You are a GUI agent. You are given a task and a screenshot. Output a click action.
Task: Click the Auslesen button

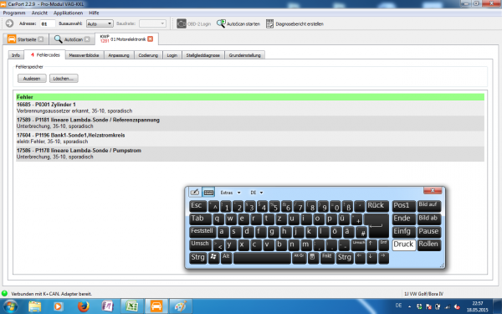point(32,79)
